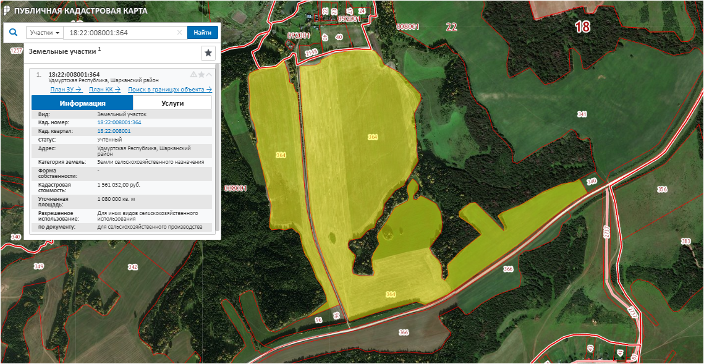Click the cadastral number search field

click(x=121, y=33)
